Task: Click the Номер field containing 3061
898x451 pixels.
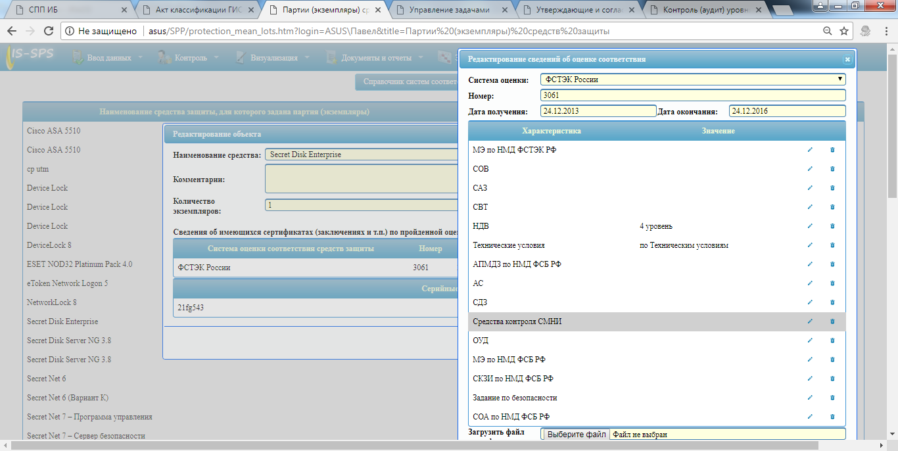Action: point(693,95)
